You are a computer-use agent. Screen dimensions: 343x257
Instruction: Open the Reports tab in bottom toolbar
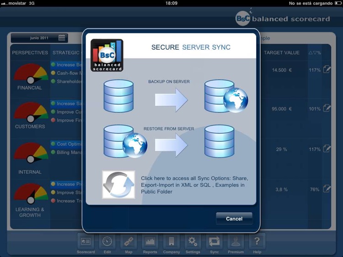tap(150, 244)
